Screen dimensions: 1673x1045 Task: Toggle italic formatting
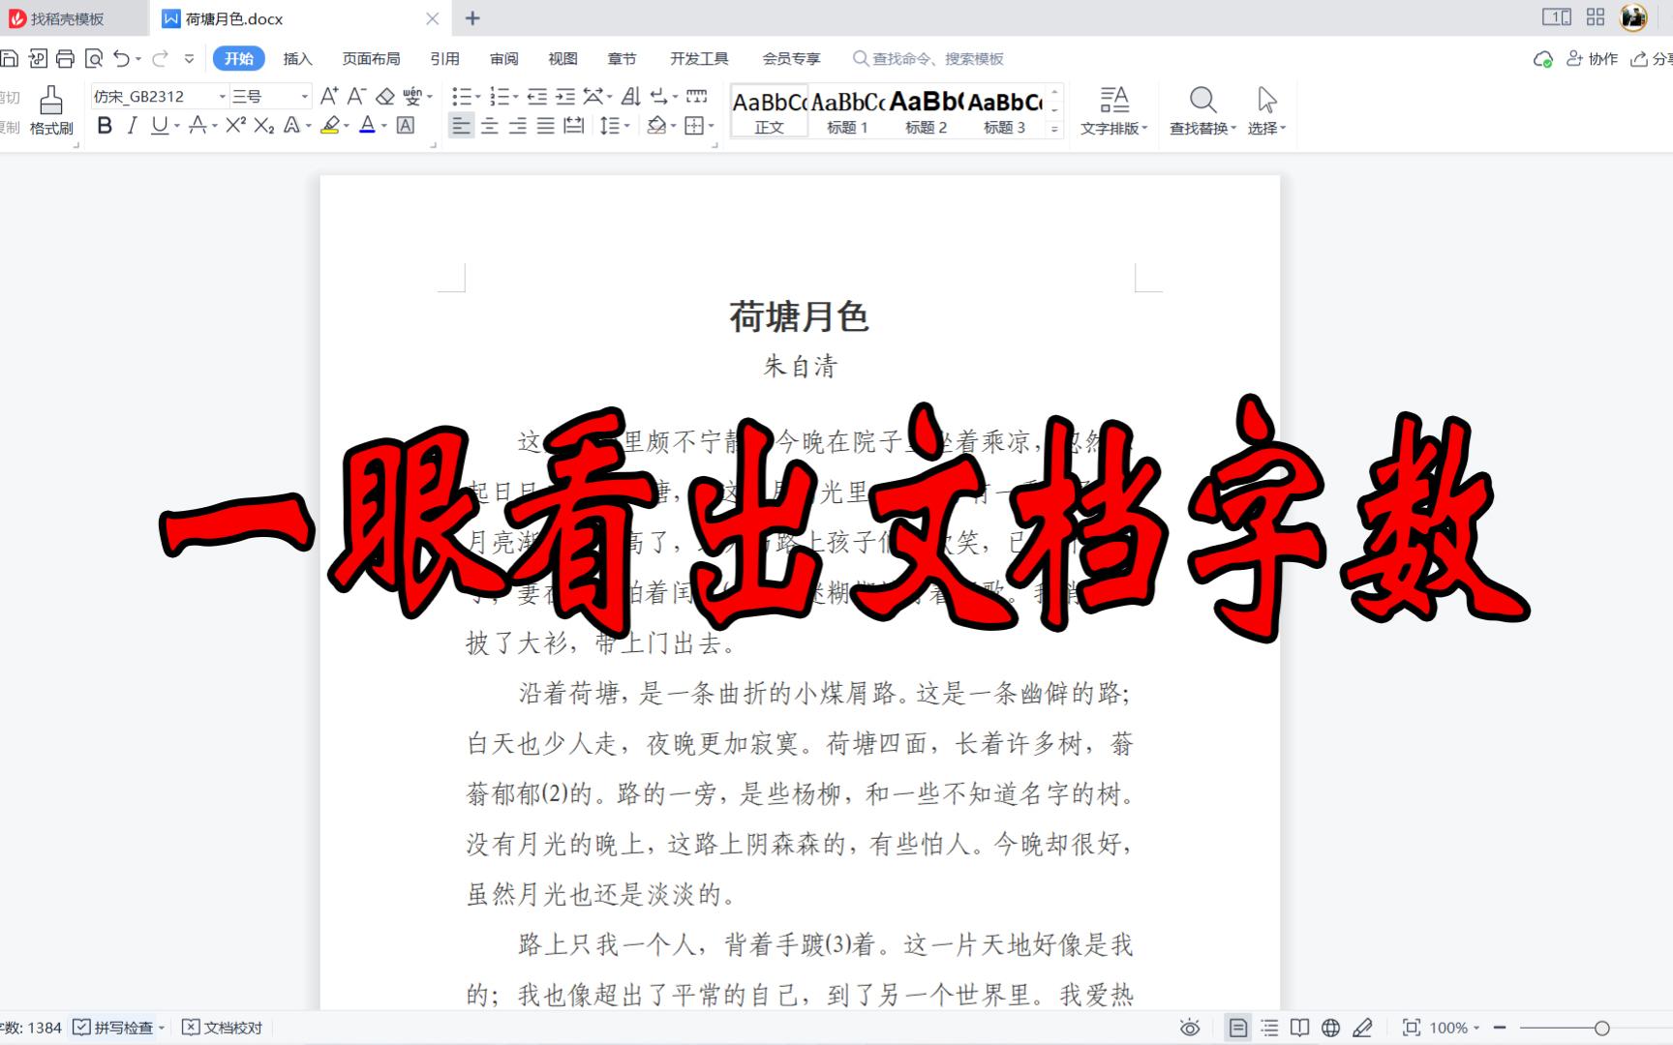(x=131, y=125)
